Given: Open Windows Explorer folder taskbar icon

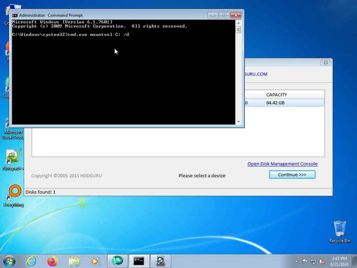Looking at the screenshot, I should (x=74, y=261).
